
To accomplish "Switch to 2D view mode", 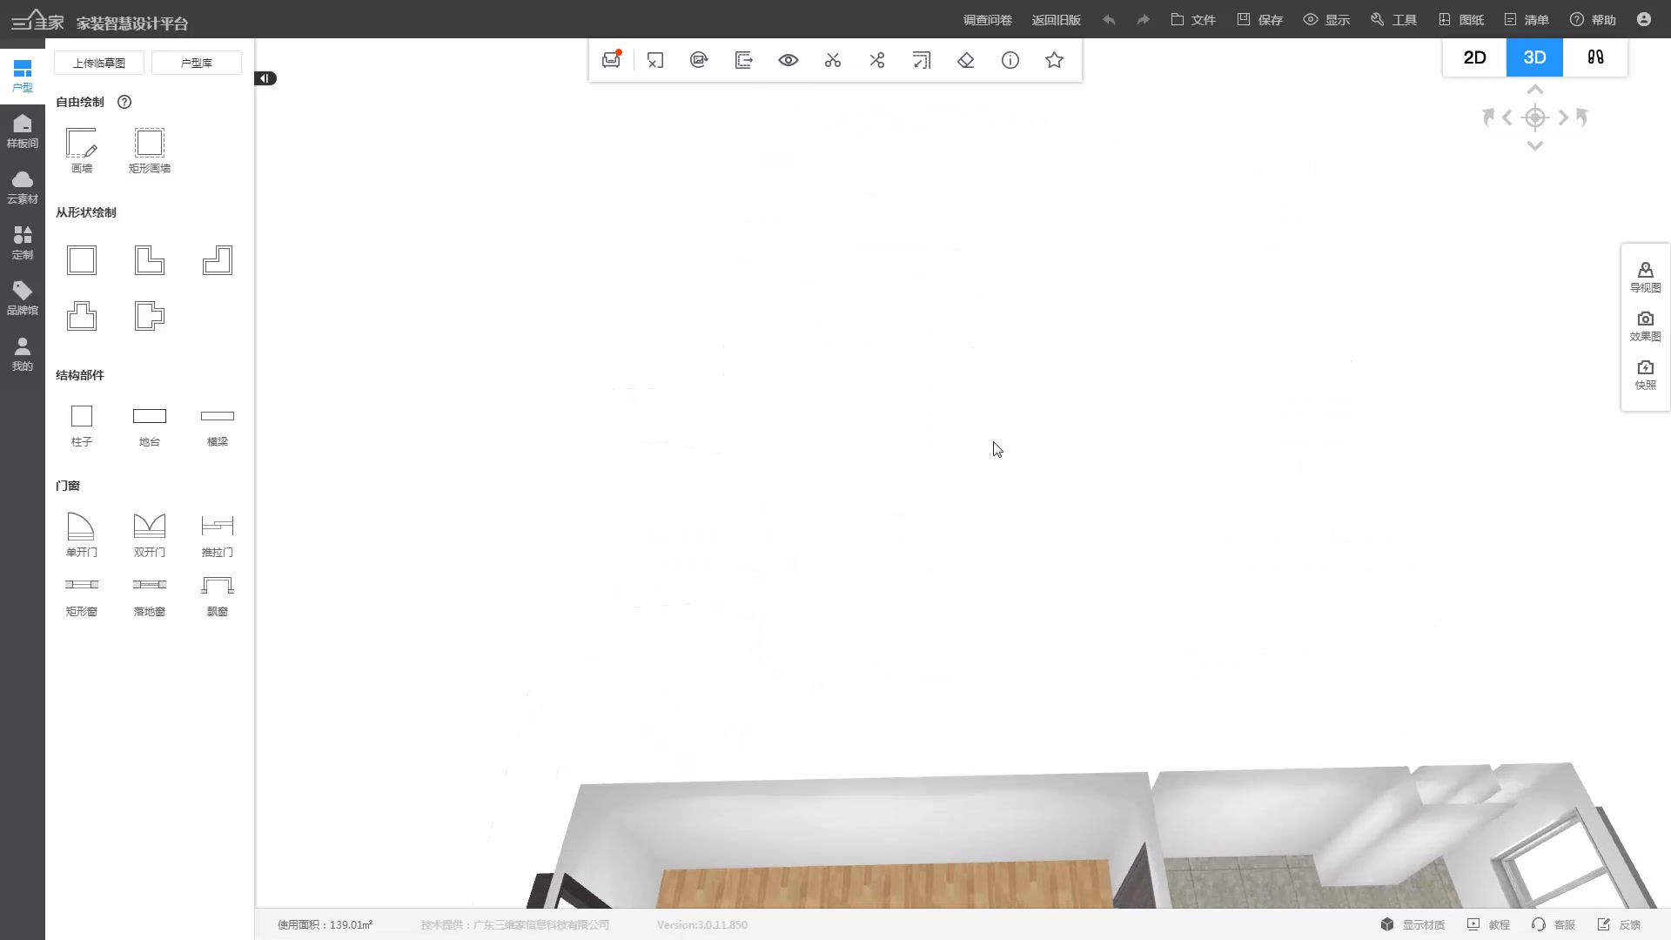I will [x=1474, y=57].
